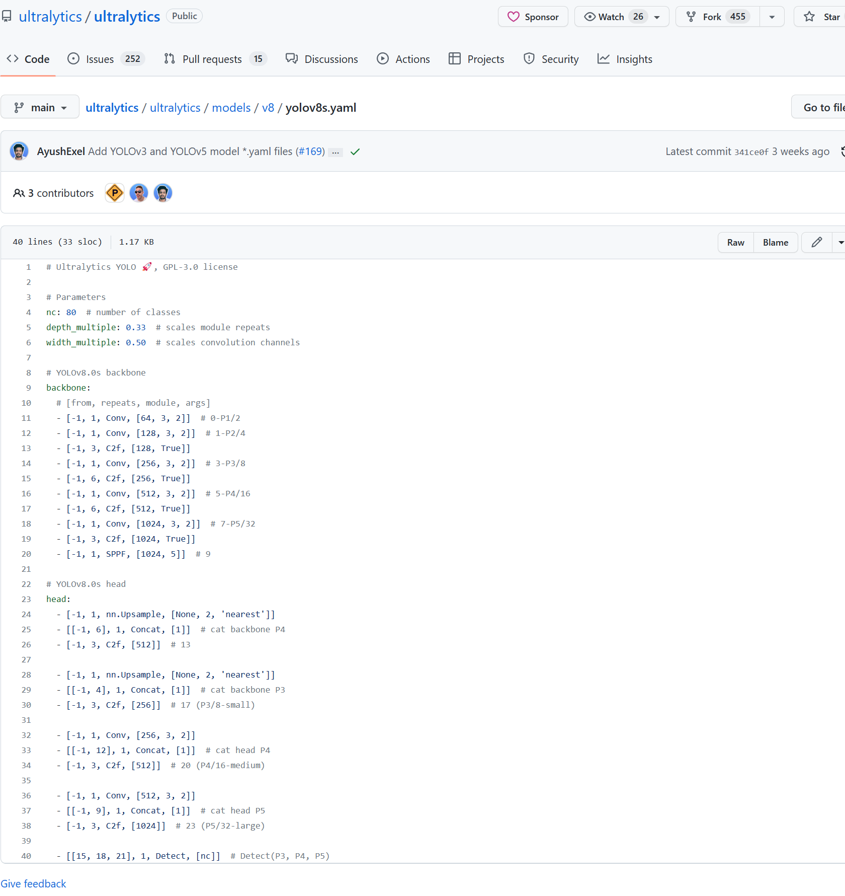Click the 3 contributors label
Image resolution: width=845 pixels, height=896 pixels.
point(54,193)
